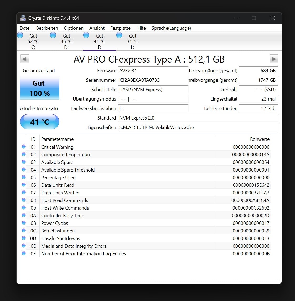The image size is (295, 301).
Task: Click status orb for Power Cycles row
Action: pos(24,223)
